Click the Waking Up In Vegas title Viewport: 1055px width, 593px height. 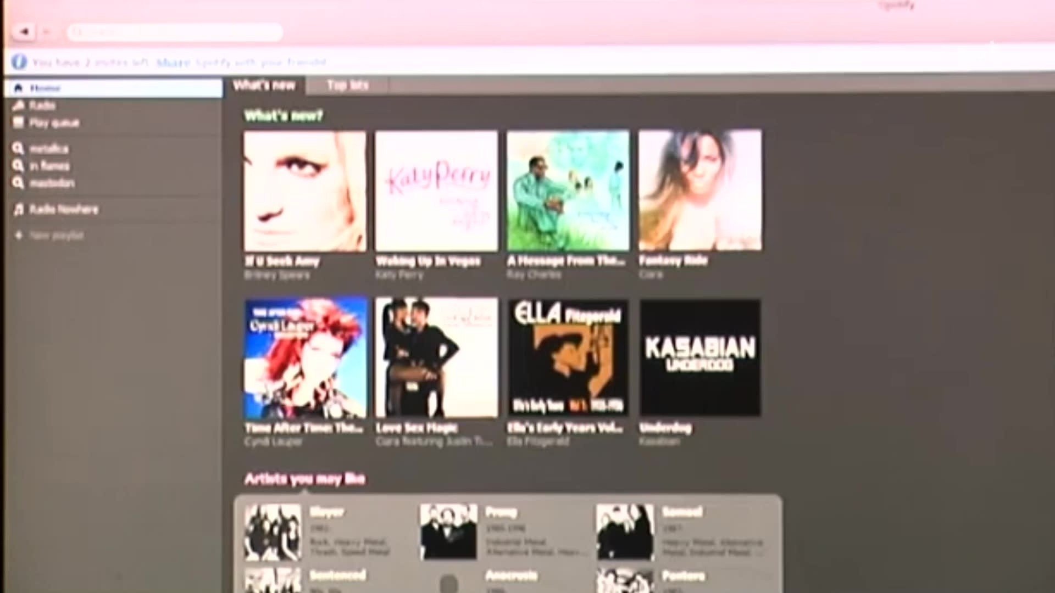428,261
